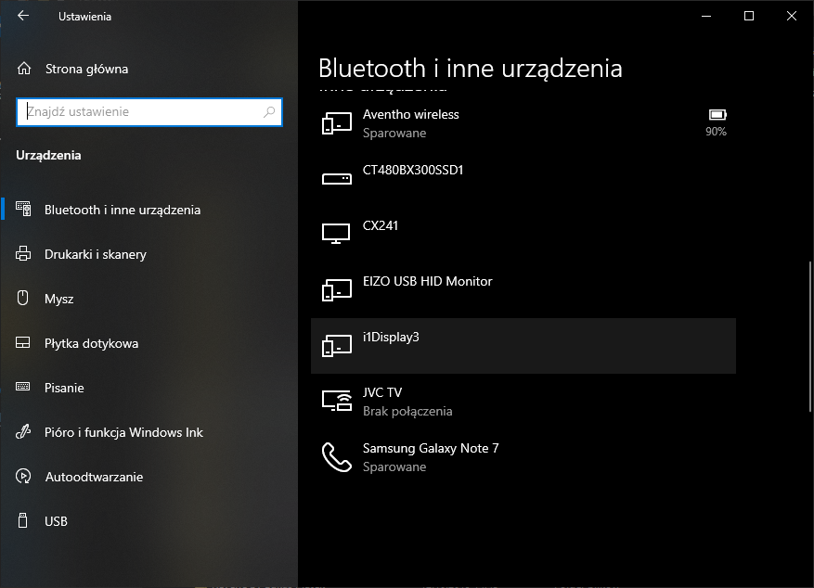Viewport: 814px width, 588px height.
Task: Select the Aventho wireless device
Action: pos(410,115)
